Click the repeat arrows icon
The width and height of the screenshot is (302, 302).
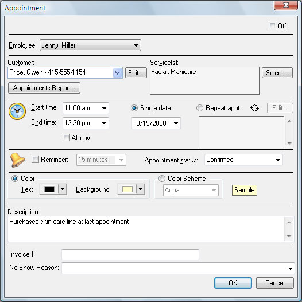click(254, 108)
